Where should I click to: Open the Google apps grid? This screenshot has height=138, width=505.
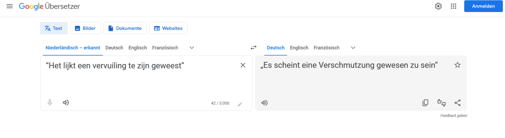[454, 6]
